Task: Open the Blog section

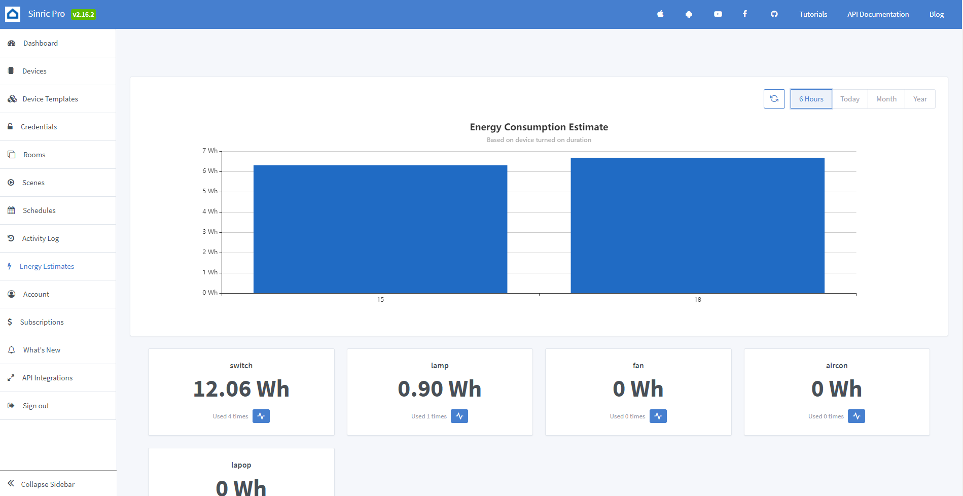Action: [936, 14]
